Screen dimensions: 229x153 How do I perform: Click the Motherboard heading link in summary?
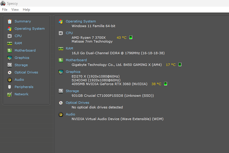pyautogui.click(x=76, y=60)
